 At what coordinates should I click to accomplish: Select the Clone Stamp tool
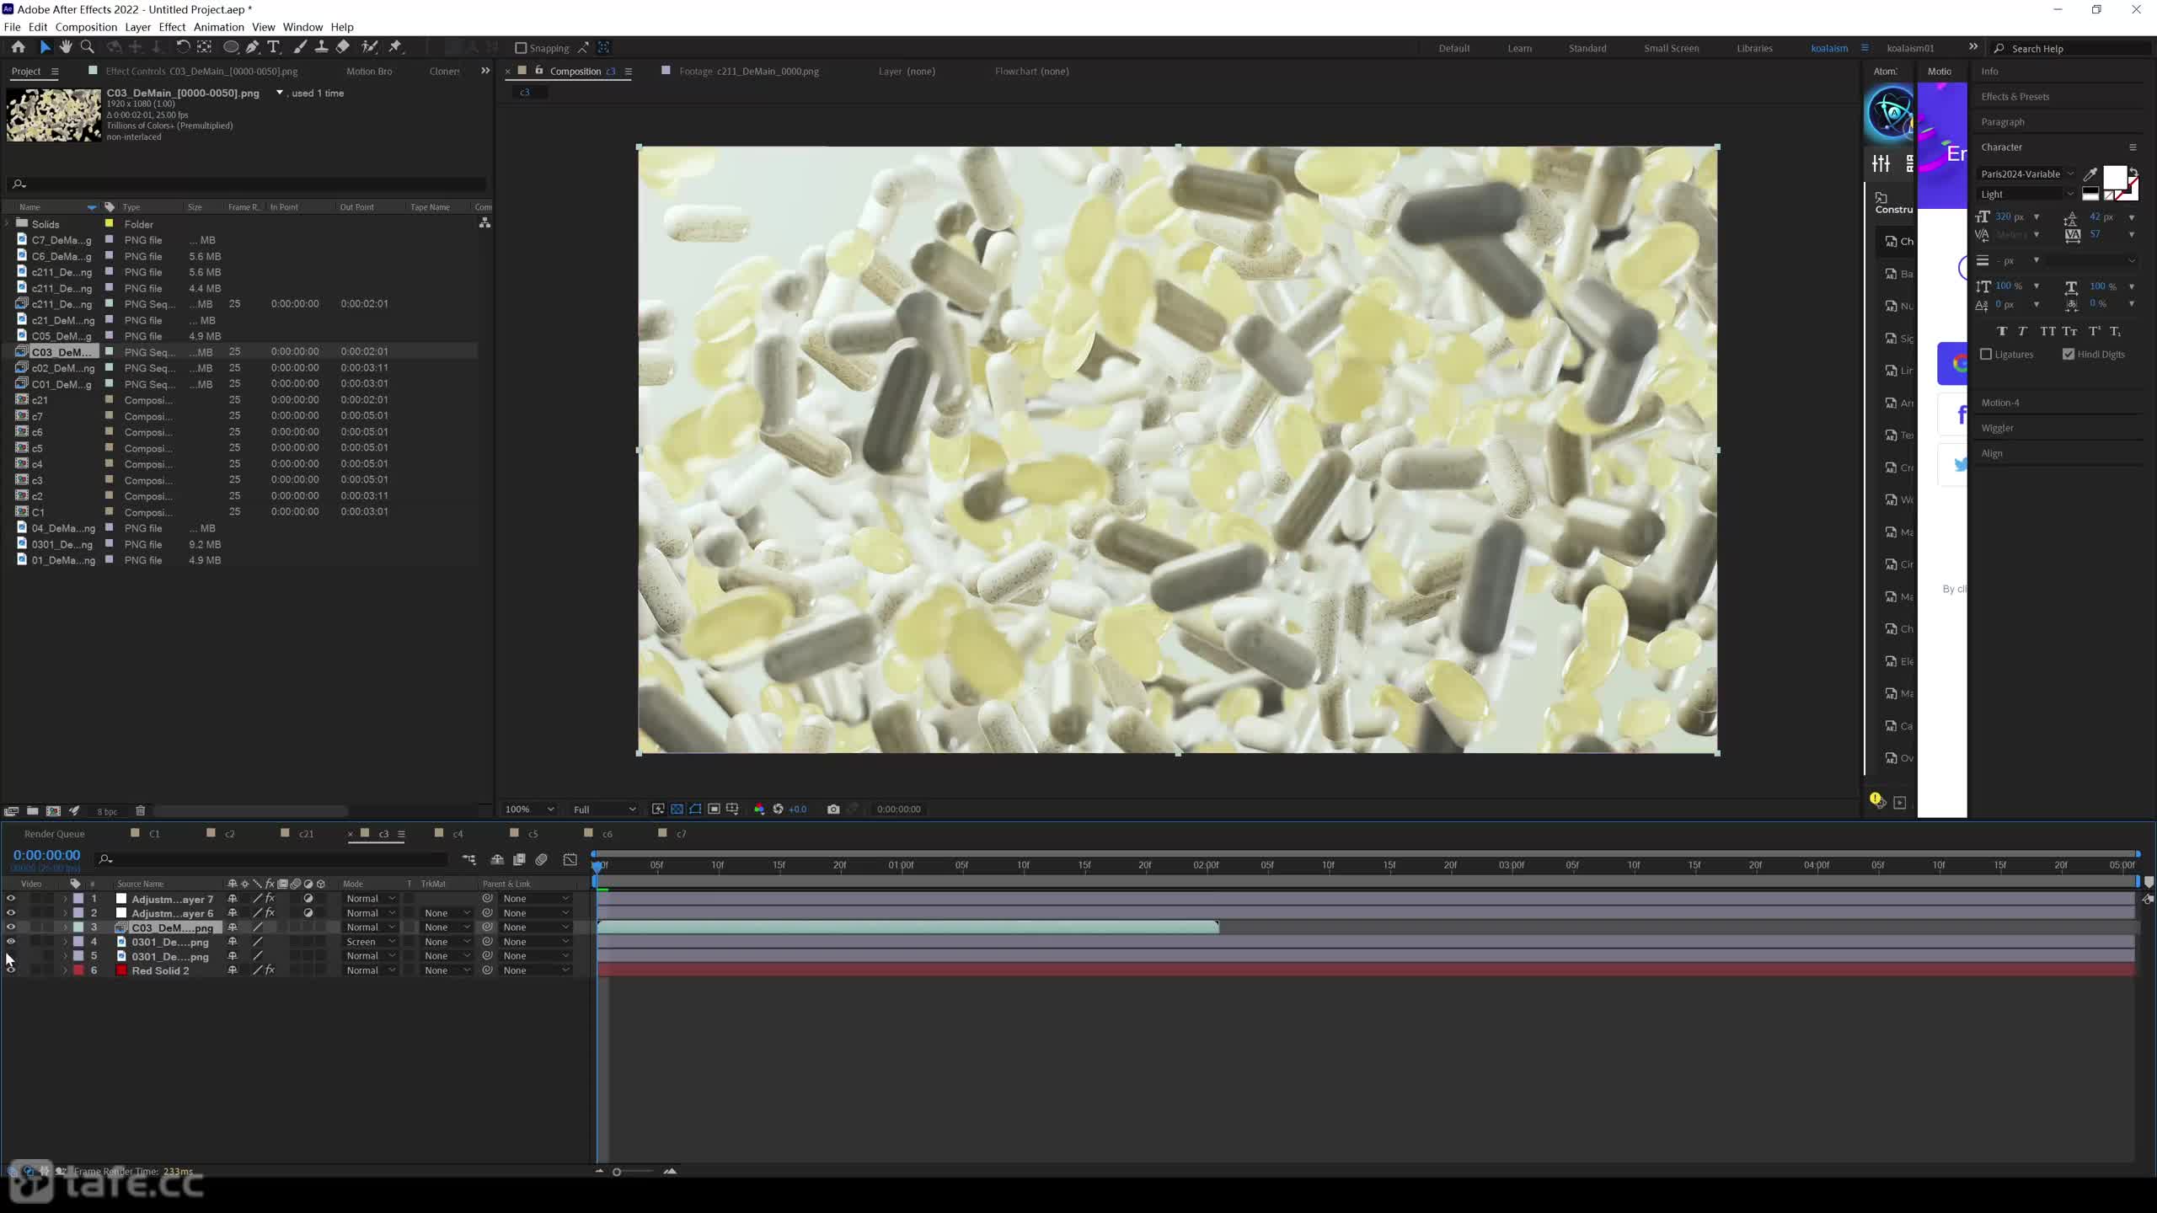[321, 47]
